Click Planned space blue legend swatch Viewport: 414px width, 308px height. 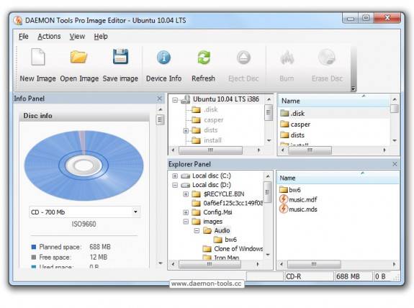[34, 247]
